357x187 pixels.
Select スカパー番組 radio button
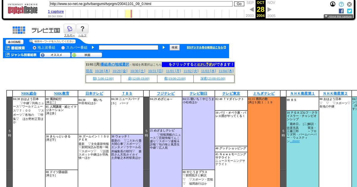coord(63,48)
